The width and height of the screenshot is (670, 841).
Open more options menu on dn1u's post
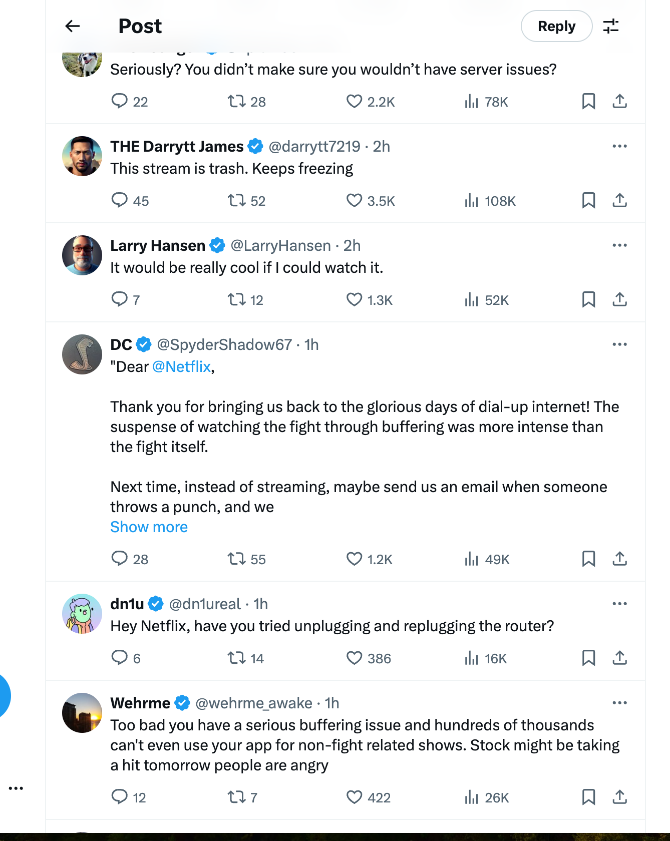coord(619,604)
